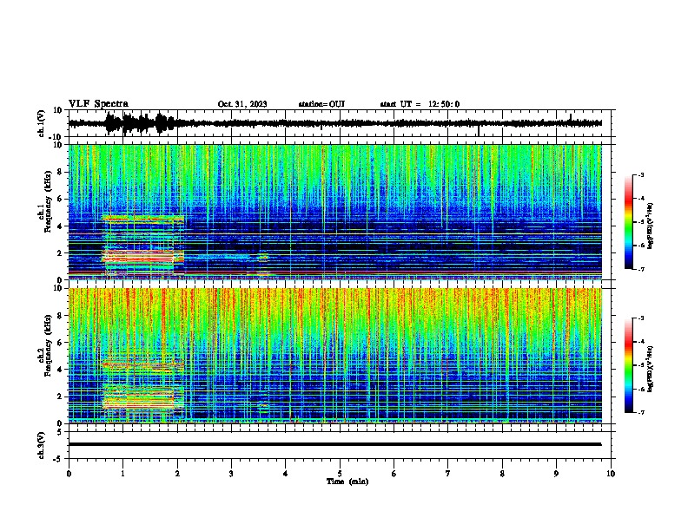Click the "8" kHz tick of ch.1 frequency axis
Viewport: 688px width, 531px height.
tap(60, 172)
